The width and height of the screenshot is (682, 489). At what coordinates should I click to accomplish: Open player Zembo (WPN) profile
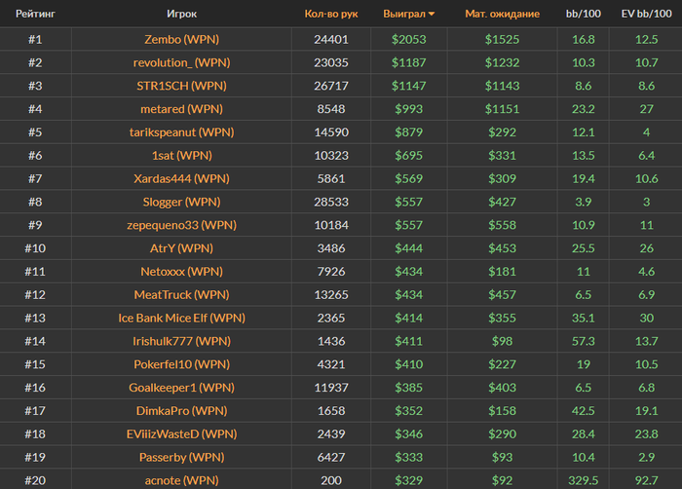click(182, 40)
